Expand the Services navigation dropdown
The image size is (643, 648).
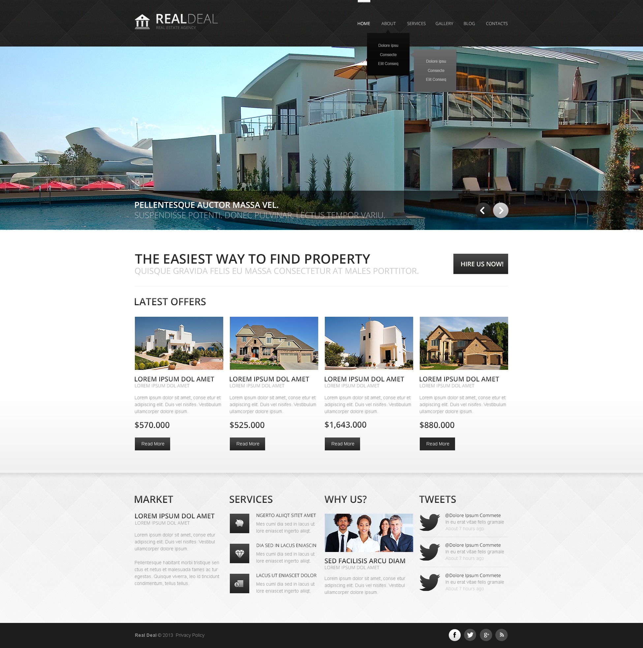click(416, 23)
